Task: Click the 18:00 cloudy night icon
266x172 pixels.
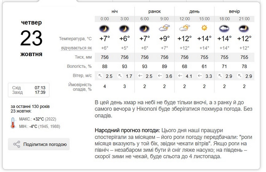Action: click(224, 28)
